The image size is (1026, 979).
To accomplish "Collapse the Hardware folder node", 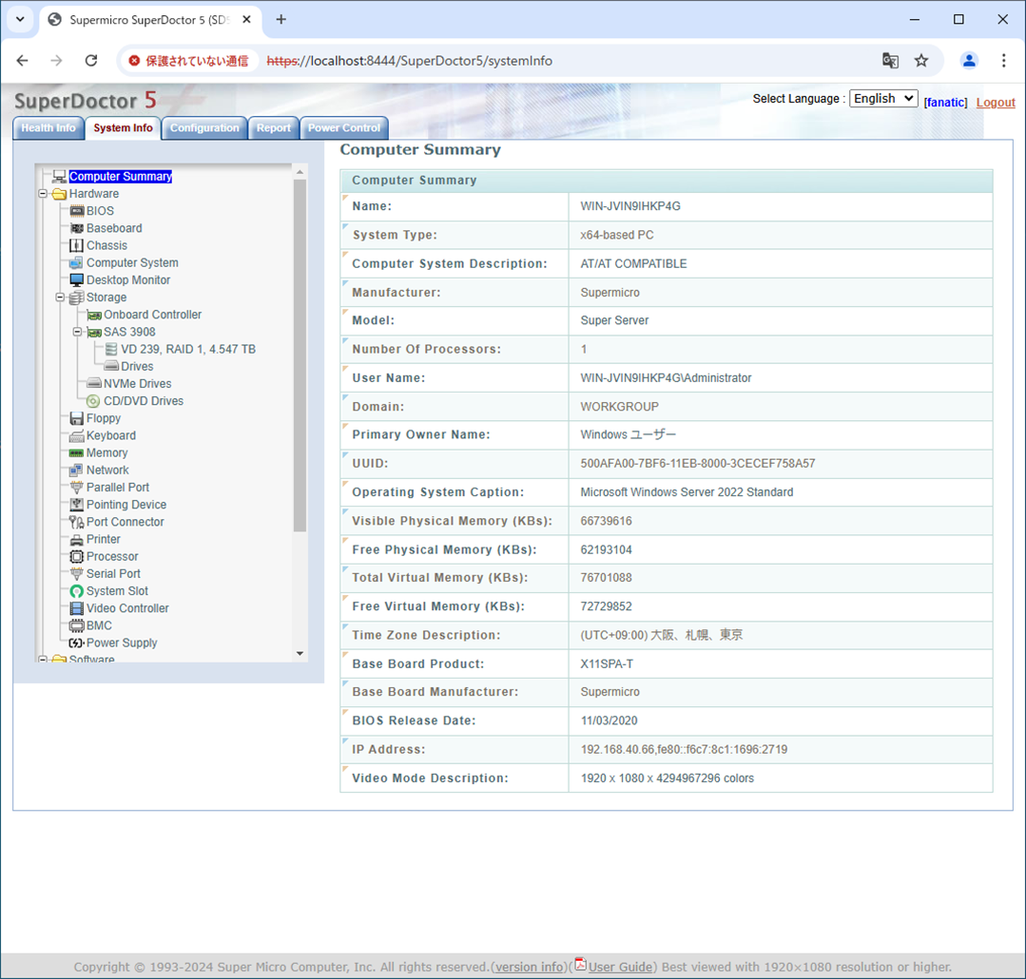I will click(43, 194).
